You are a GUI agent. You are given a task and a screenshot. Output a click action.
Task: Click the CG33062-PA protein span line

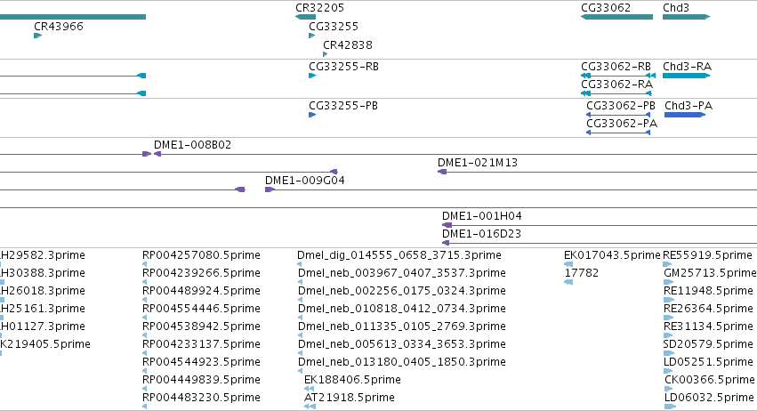tap(618, 133)
